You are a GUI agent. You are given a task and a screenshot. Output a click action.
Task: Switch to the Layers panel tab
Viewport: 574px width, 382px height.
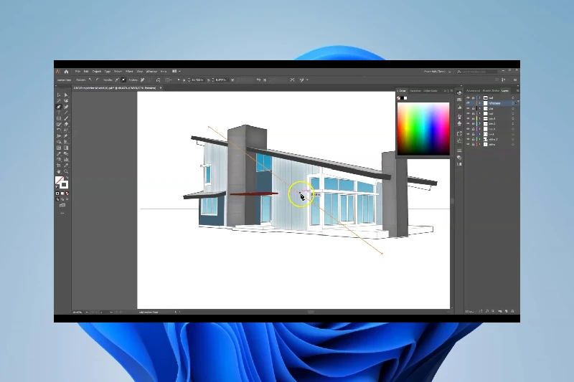(x=505, y=91)
